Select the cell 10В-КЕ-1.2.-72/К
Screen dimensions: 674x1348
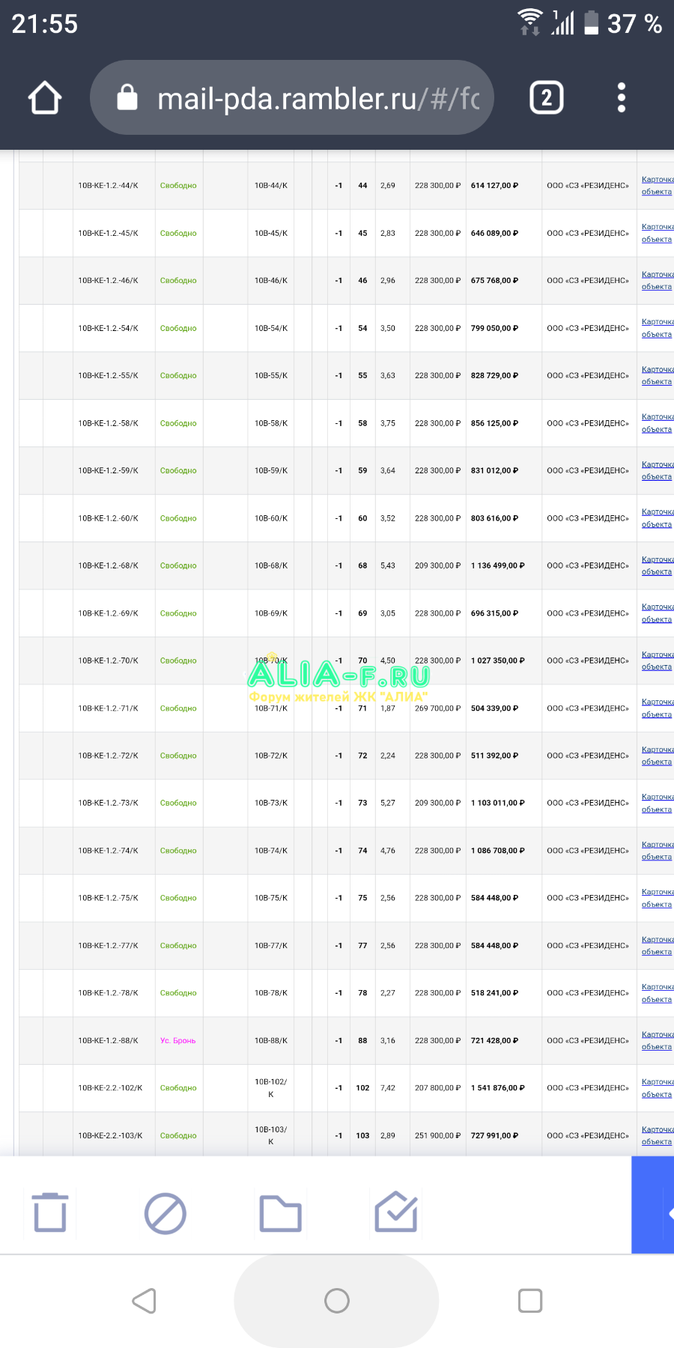pos(109,756)
